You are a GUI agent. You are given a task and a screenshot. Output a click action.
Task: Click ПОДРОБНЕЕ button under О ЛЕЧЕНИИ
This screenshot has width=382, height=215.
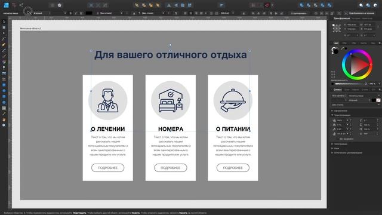click(107, 168)
